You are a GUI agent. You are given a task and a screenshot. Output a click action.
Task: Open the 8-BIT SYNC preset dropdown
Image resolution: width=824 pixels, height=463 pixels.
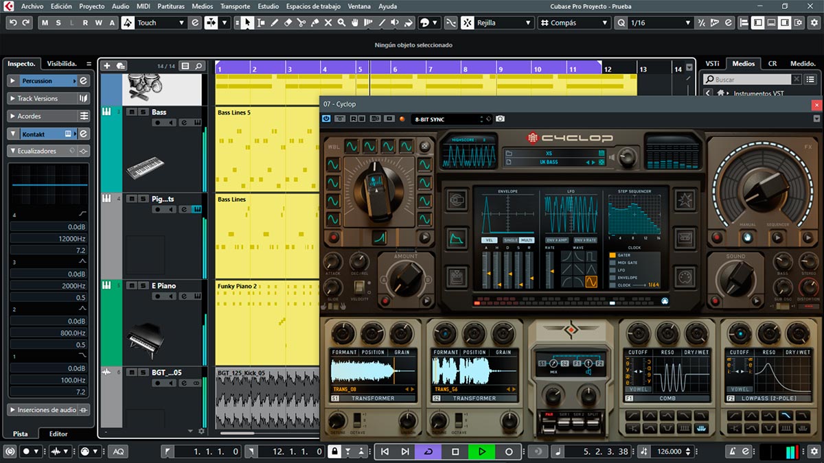pos(448,119)
